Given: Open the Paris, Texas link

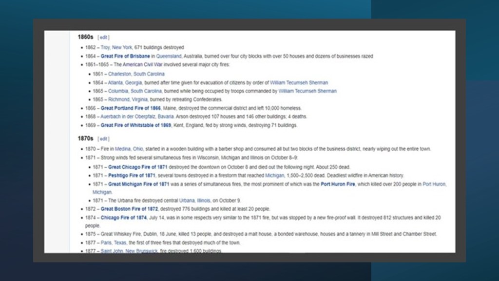Looking at the screenshot, I should (x=114, y=242).
